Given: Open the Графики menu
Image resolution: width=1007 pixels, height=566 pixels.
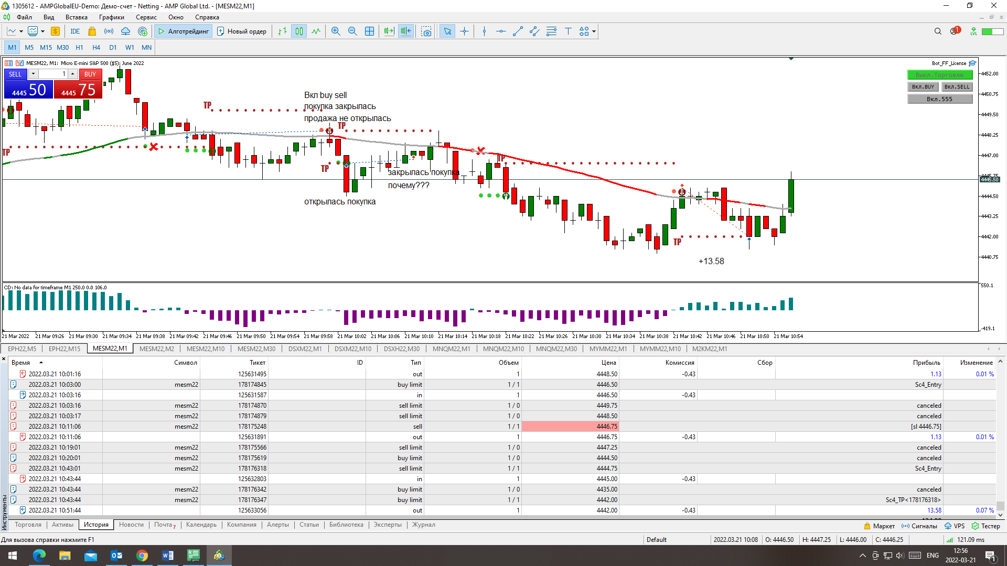Looking at the screenshot, I should (x=111, y=17).
